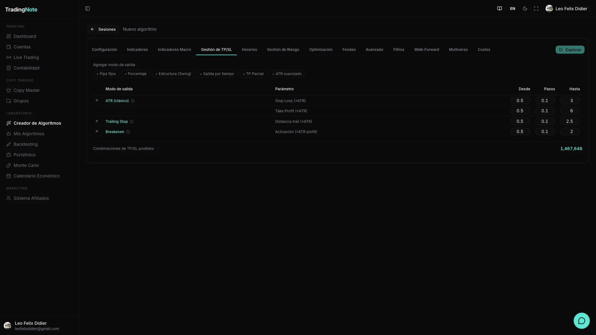Remove the Breakeven exit mode
Screen dimensions: 596x335
(97, 132)
